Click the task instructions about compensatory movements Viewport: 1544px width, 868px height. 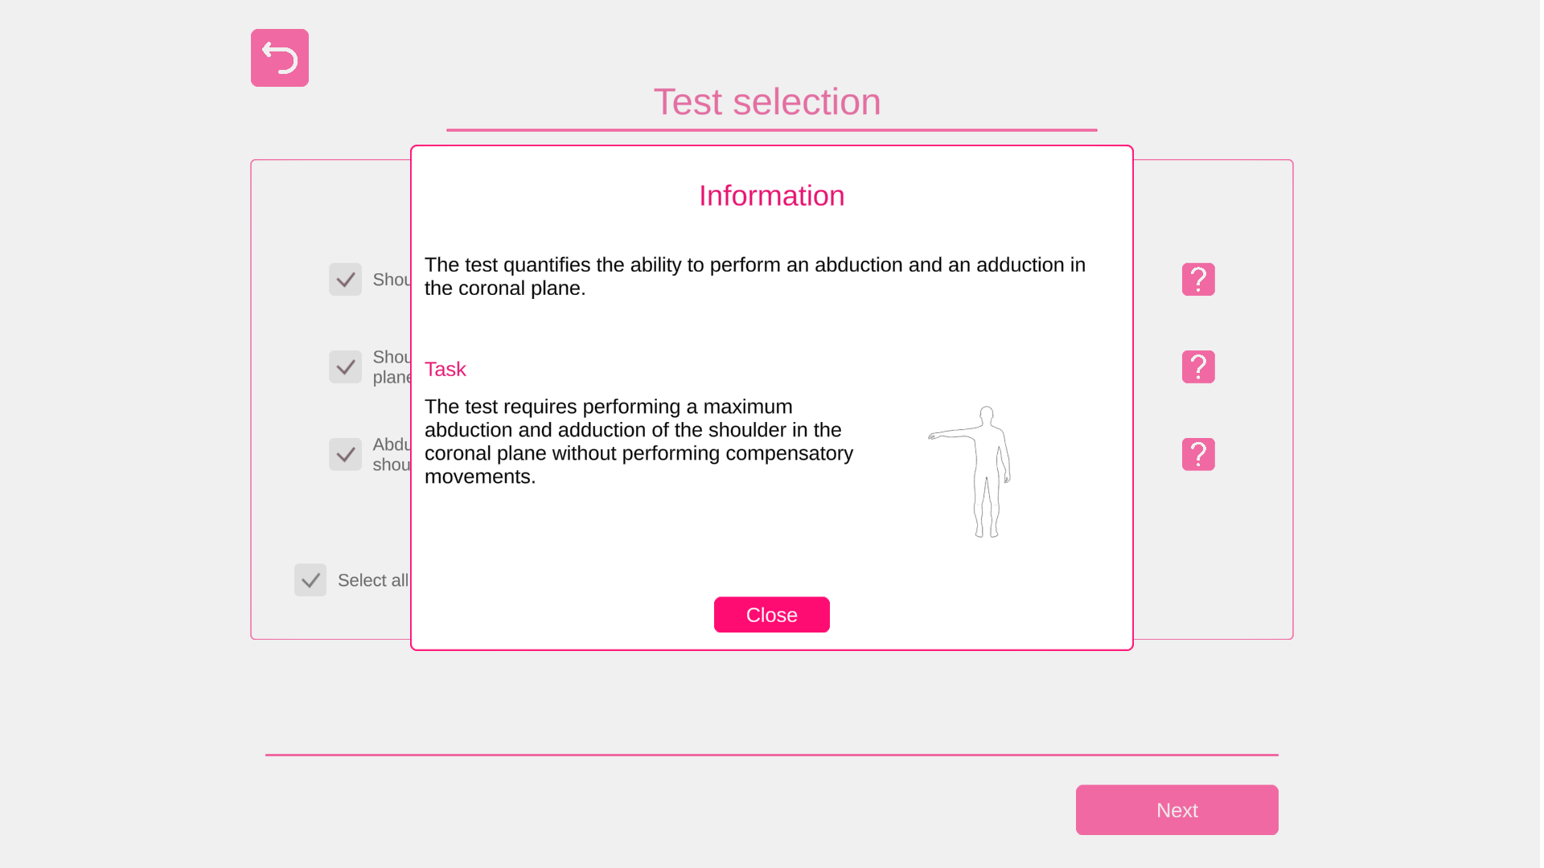point(639,442)
